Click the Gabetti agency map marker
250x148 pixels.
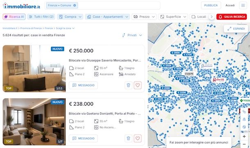click(x=218, y=80)
